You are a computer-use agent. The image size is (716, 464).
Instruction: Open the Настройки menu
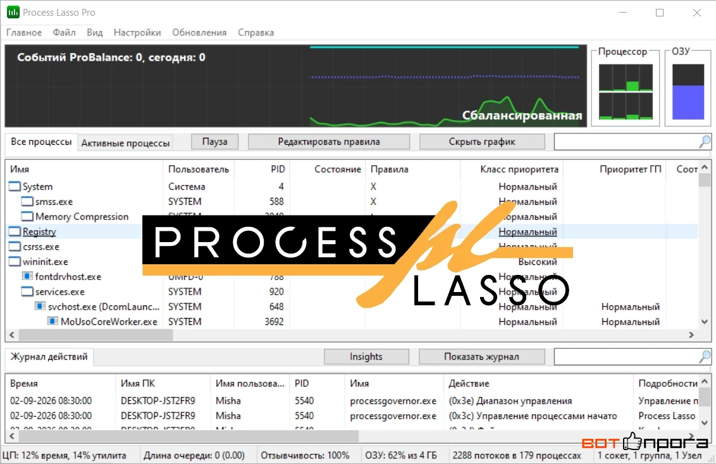[137, 32]
